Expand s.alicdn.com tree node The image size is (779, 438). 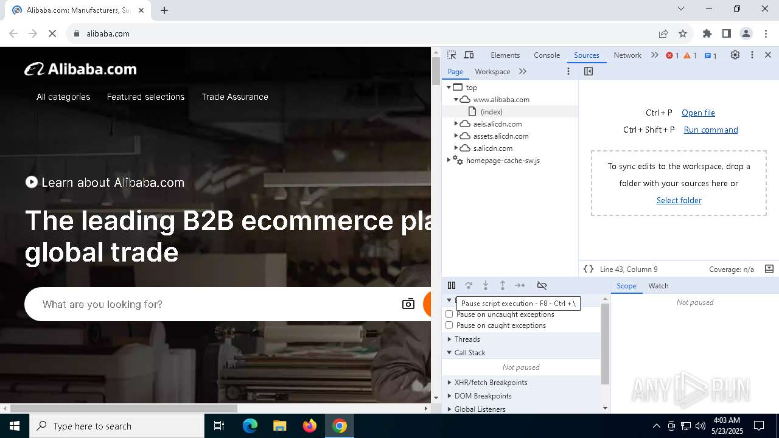pos(456,148)
